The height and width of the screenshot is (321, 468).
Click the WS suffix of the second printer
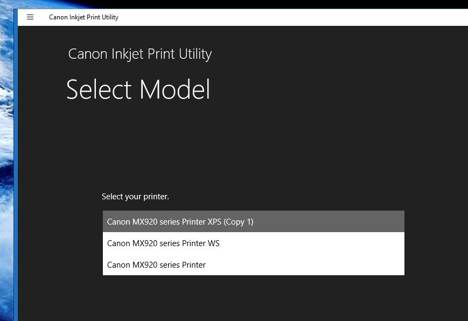pyautogui.click(x=214, y=243)
